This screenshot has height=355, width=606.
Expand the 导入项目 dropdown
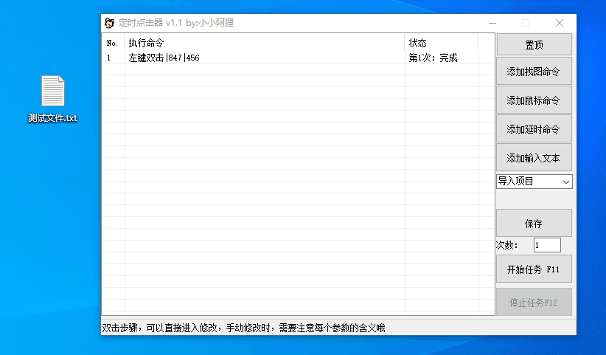(x=534, y=182)
